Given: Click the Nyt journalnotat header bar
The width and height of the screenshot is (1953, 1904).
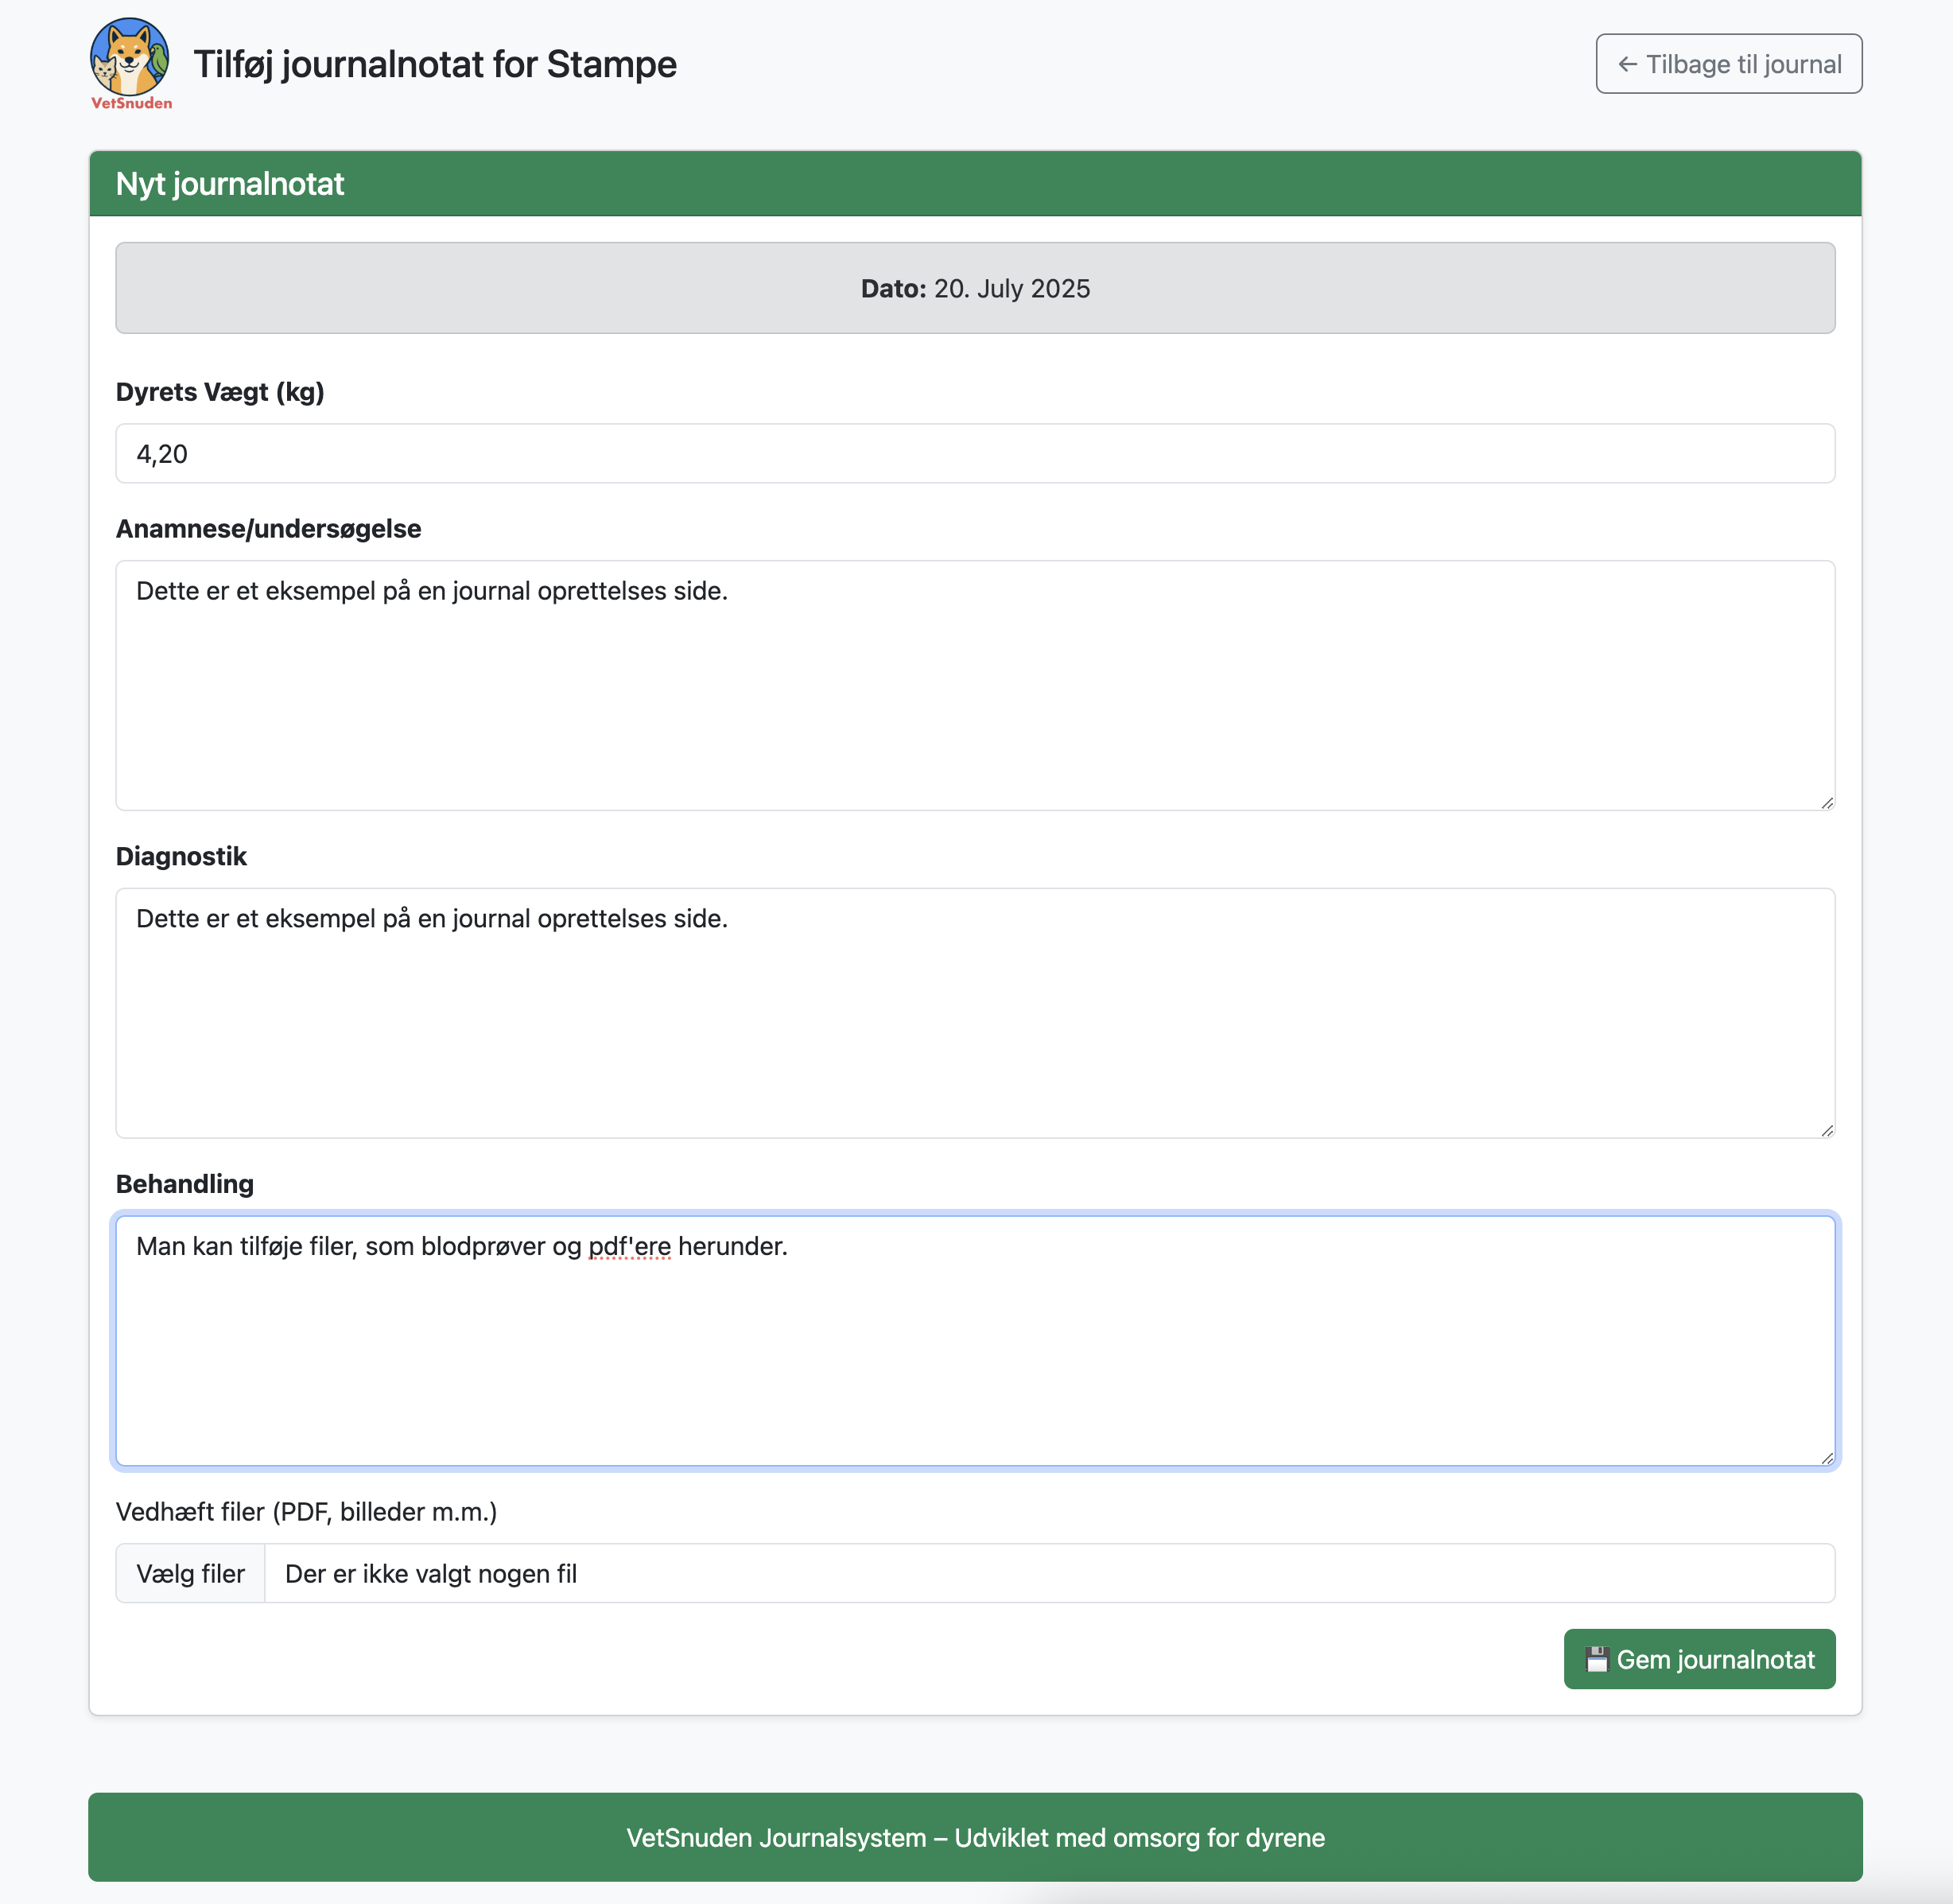Looking at the screenshot, I should point(975,184).
